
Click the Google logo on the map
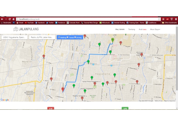pos(5,100)
